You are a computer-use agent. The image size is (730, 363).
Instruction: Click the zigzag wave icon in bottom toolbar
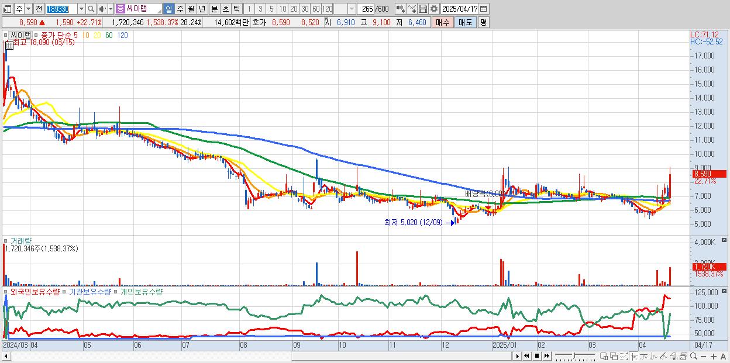(653, 356)
